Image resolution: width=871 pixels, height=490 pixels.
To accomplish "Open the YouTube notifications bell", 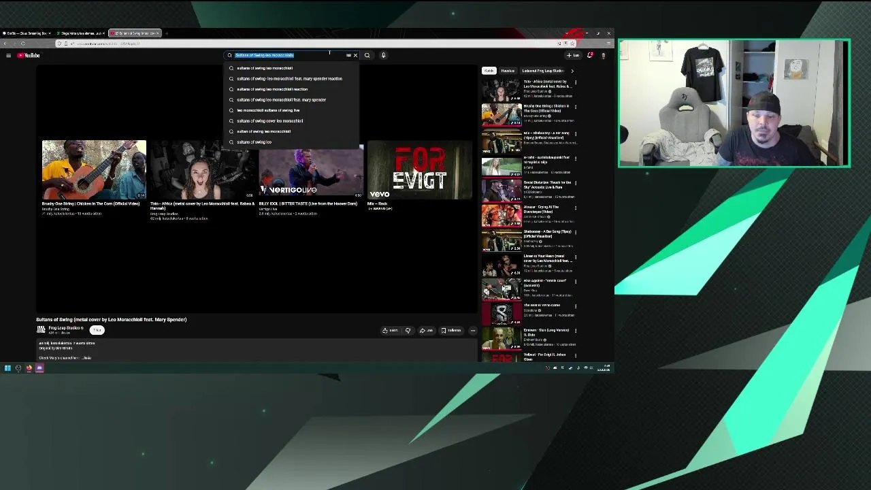I will 589,55.
